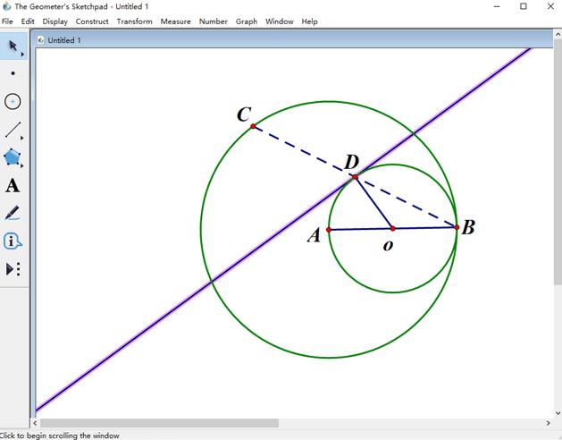Select the Polygon tool
Viewport: 562px width, 440px height.
point(12,157)
